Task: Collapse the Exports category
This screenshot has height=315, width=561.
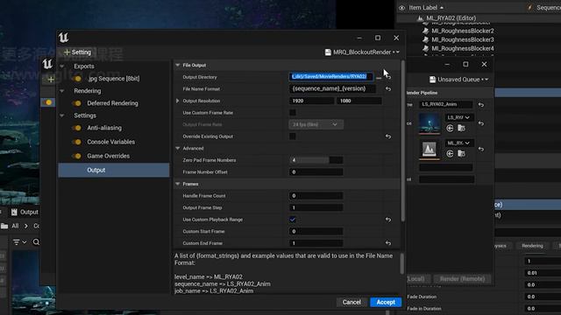Action: coord(62,66)
